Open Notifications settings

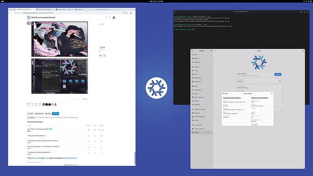[202, 90]
